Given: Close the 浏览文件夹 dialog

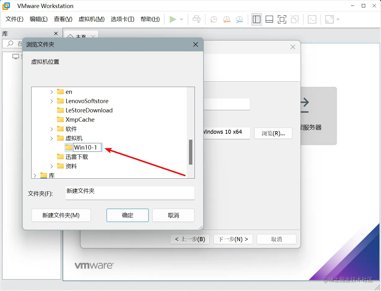Looking at the screenshot, I should click(195, 45).
